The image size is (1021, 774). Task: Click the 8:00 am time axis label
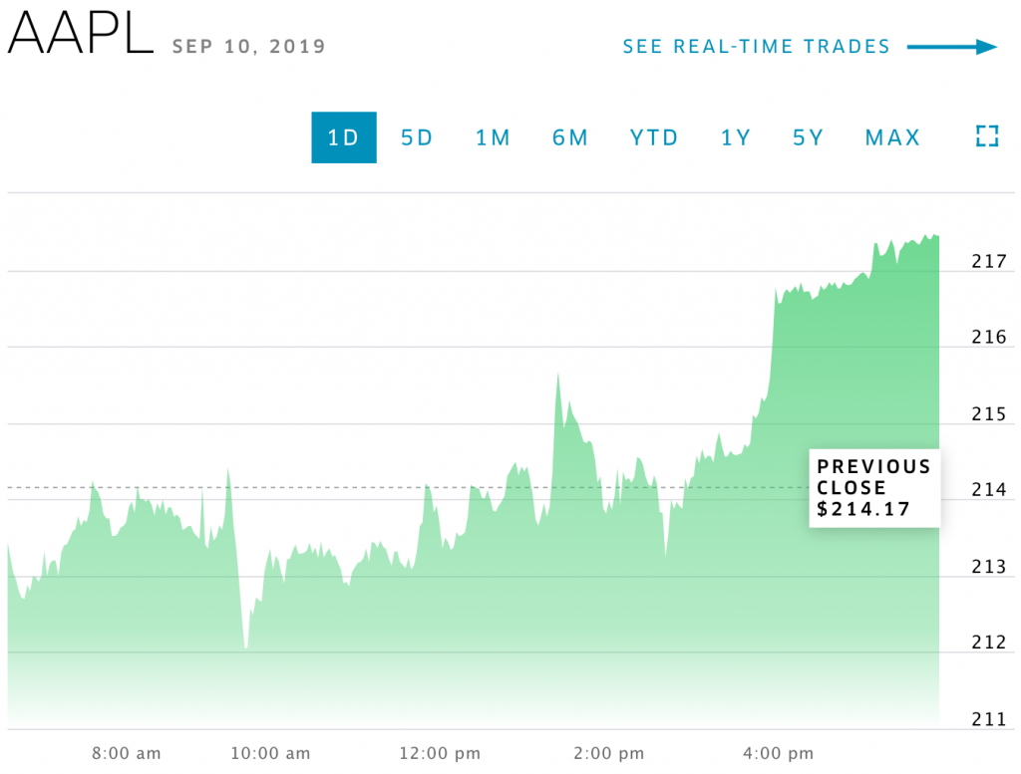tap(127, 753)
